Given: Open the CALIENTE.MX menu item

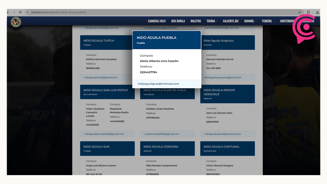Looking at the screenshot, I should pyautogui.click(x=231, y=21).
